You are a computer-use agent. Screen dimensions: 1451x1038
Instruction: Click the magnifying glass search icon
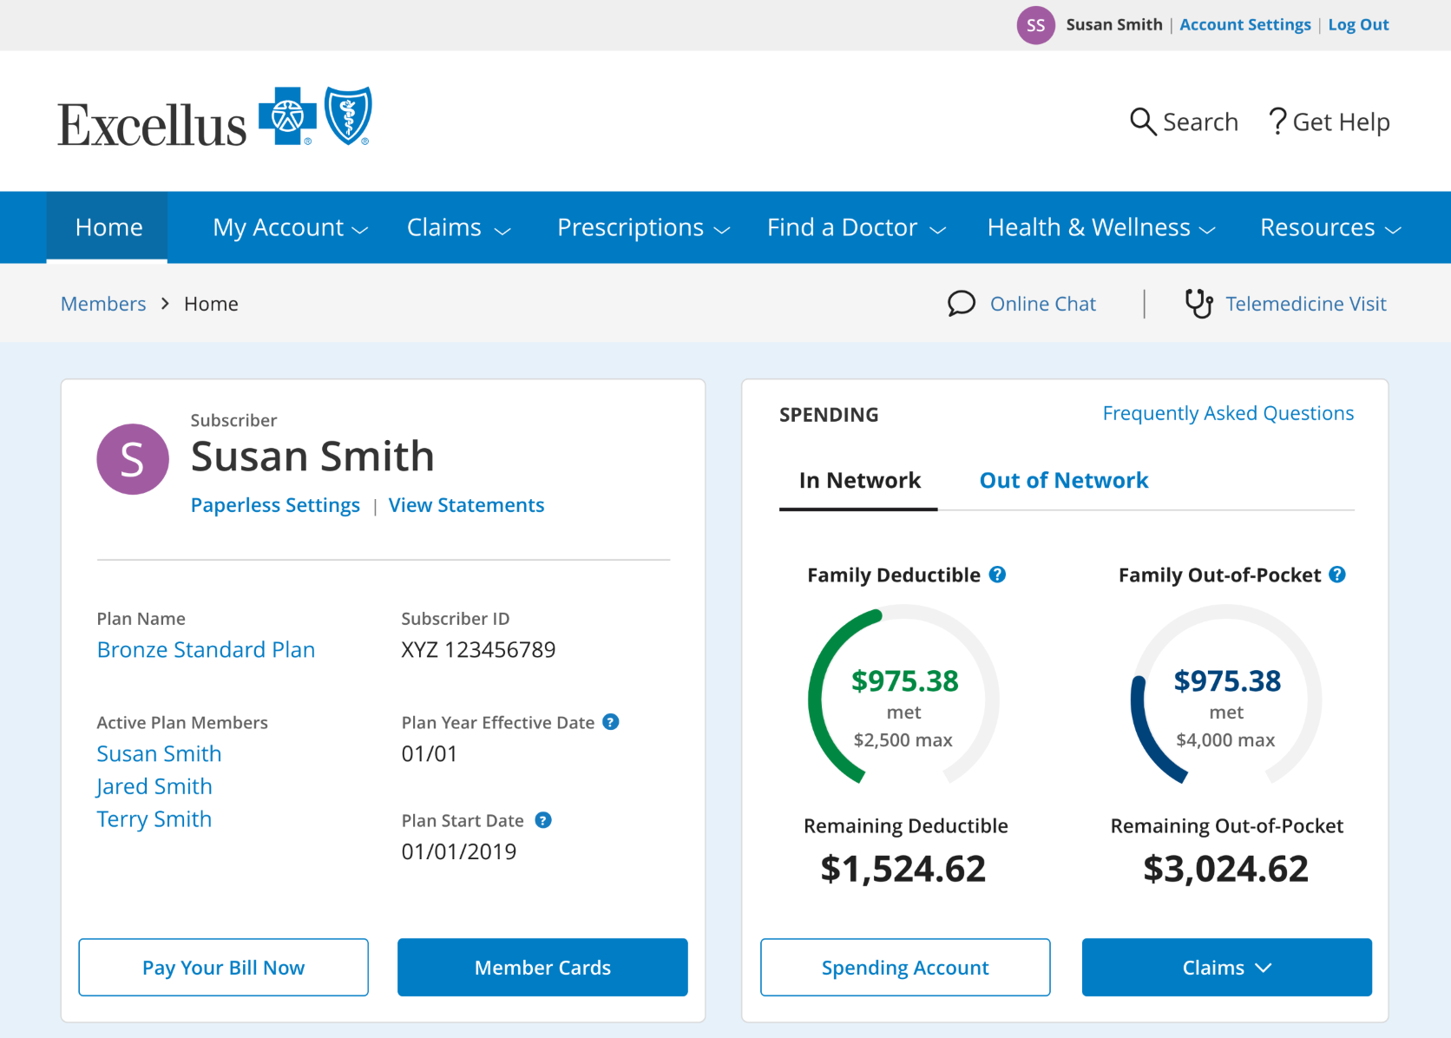coord(1143,122)
